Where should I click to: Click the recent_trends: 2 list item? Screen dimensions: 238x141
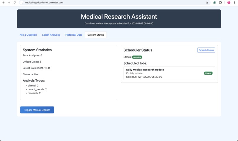[37, 89]
